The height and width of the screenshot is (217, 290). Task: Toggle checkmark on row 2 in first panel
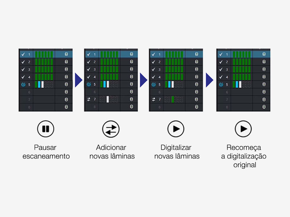click(x=23, y=62)
